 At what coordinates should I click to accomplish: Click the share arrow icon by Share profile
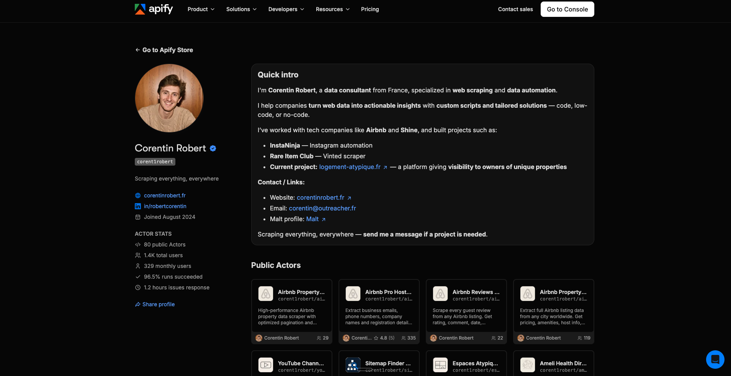click(x=138, y=304)
